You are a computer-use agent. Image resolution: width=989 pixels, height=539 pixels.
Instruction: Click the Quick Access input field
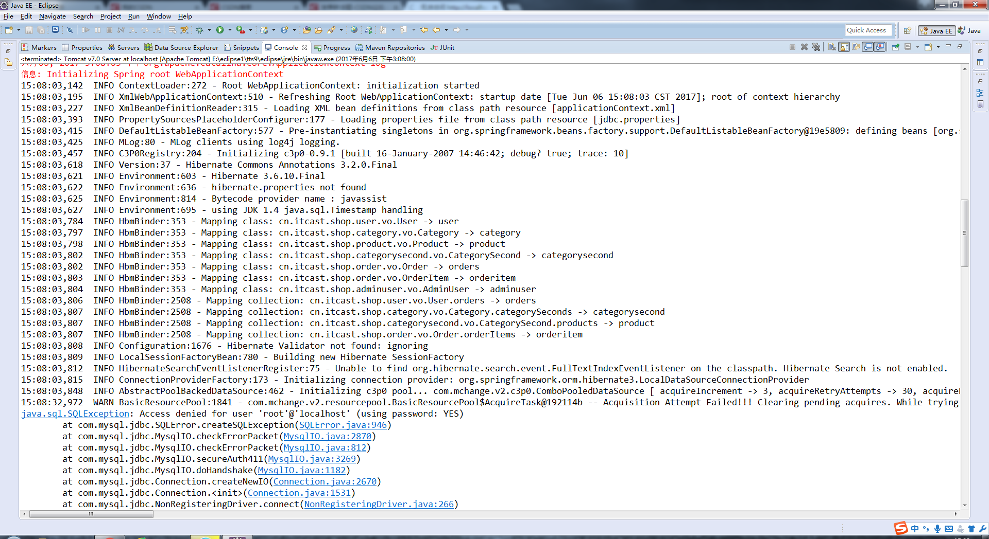868,30
